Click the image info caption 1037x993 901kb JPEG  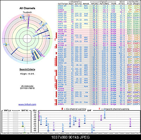(x=70, y=137)
